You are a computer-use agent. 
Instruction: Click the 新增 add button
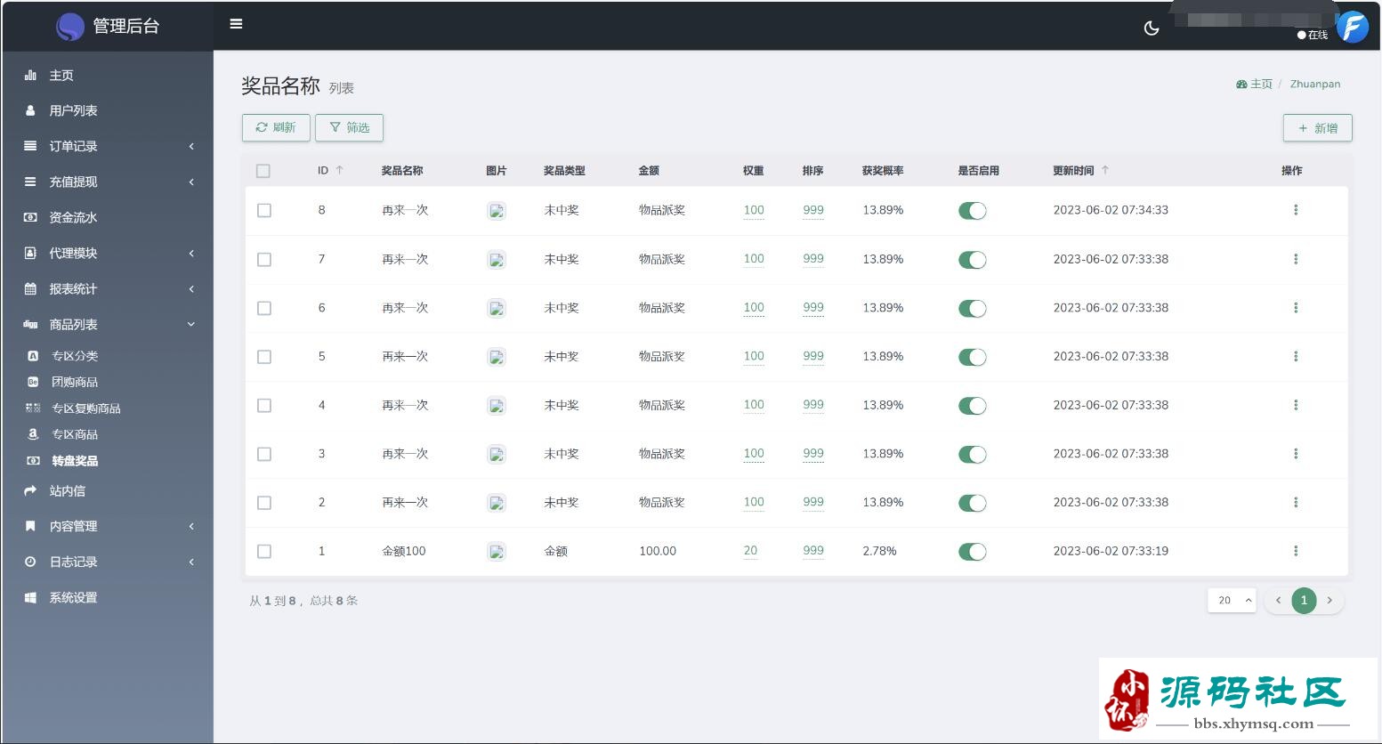tap(1317, 128)
